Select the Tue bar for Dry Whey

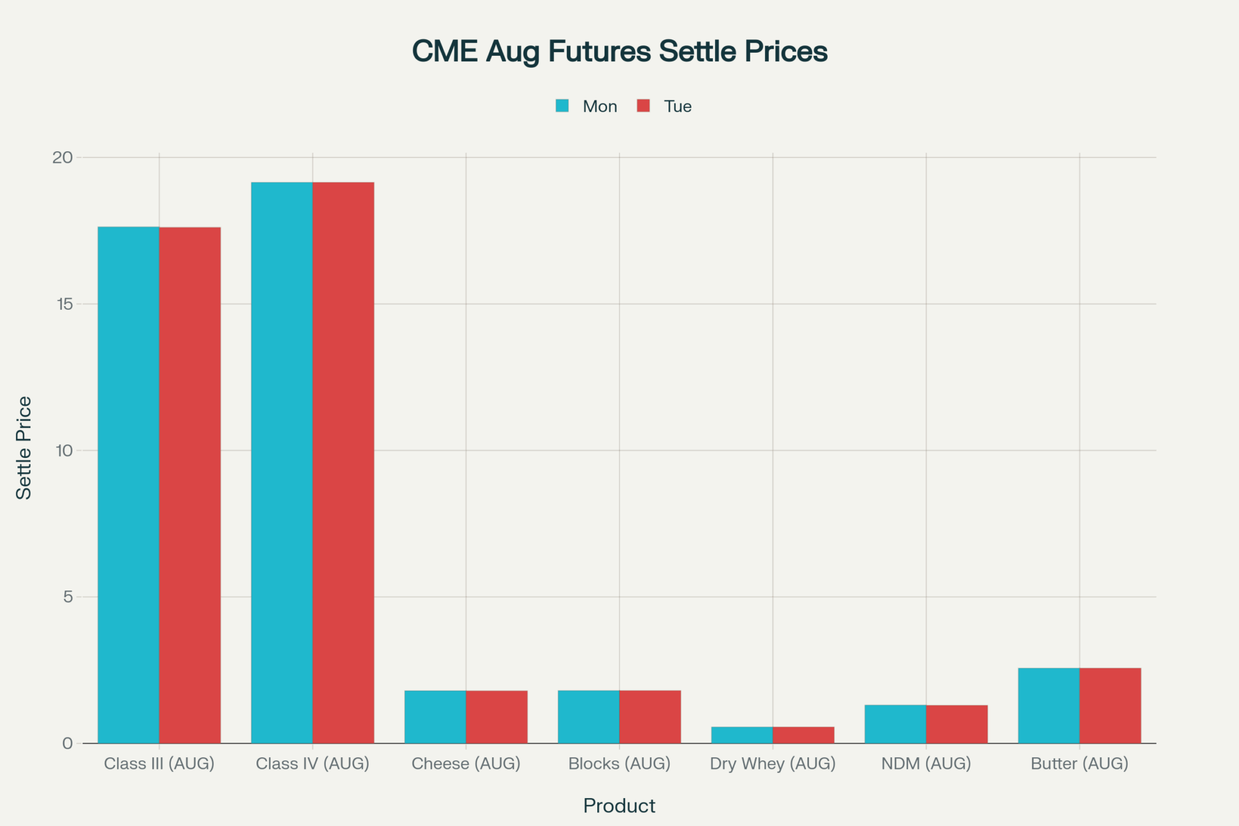803,735
